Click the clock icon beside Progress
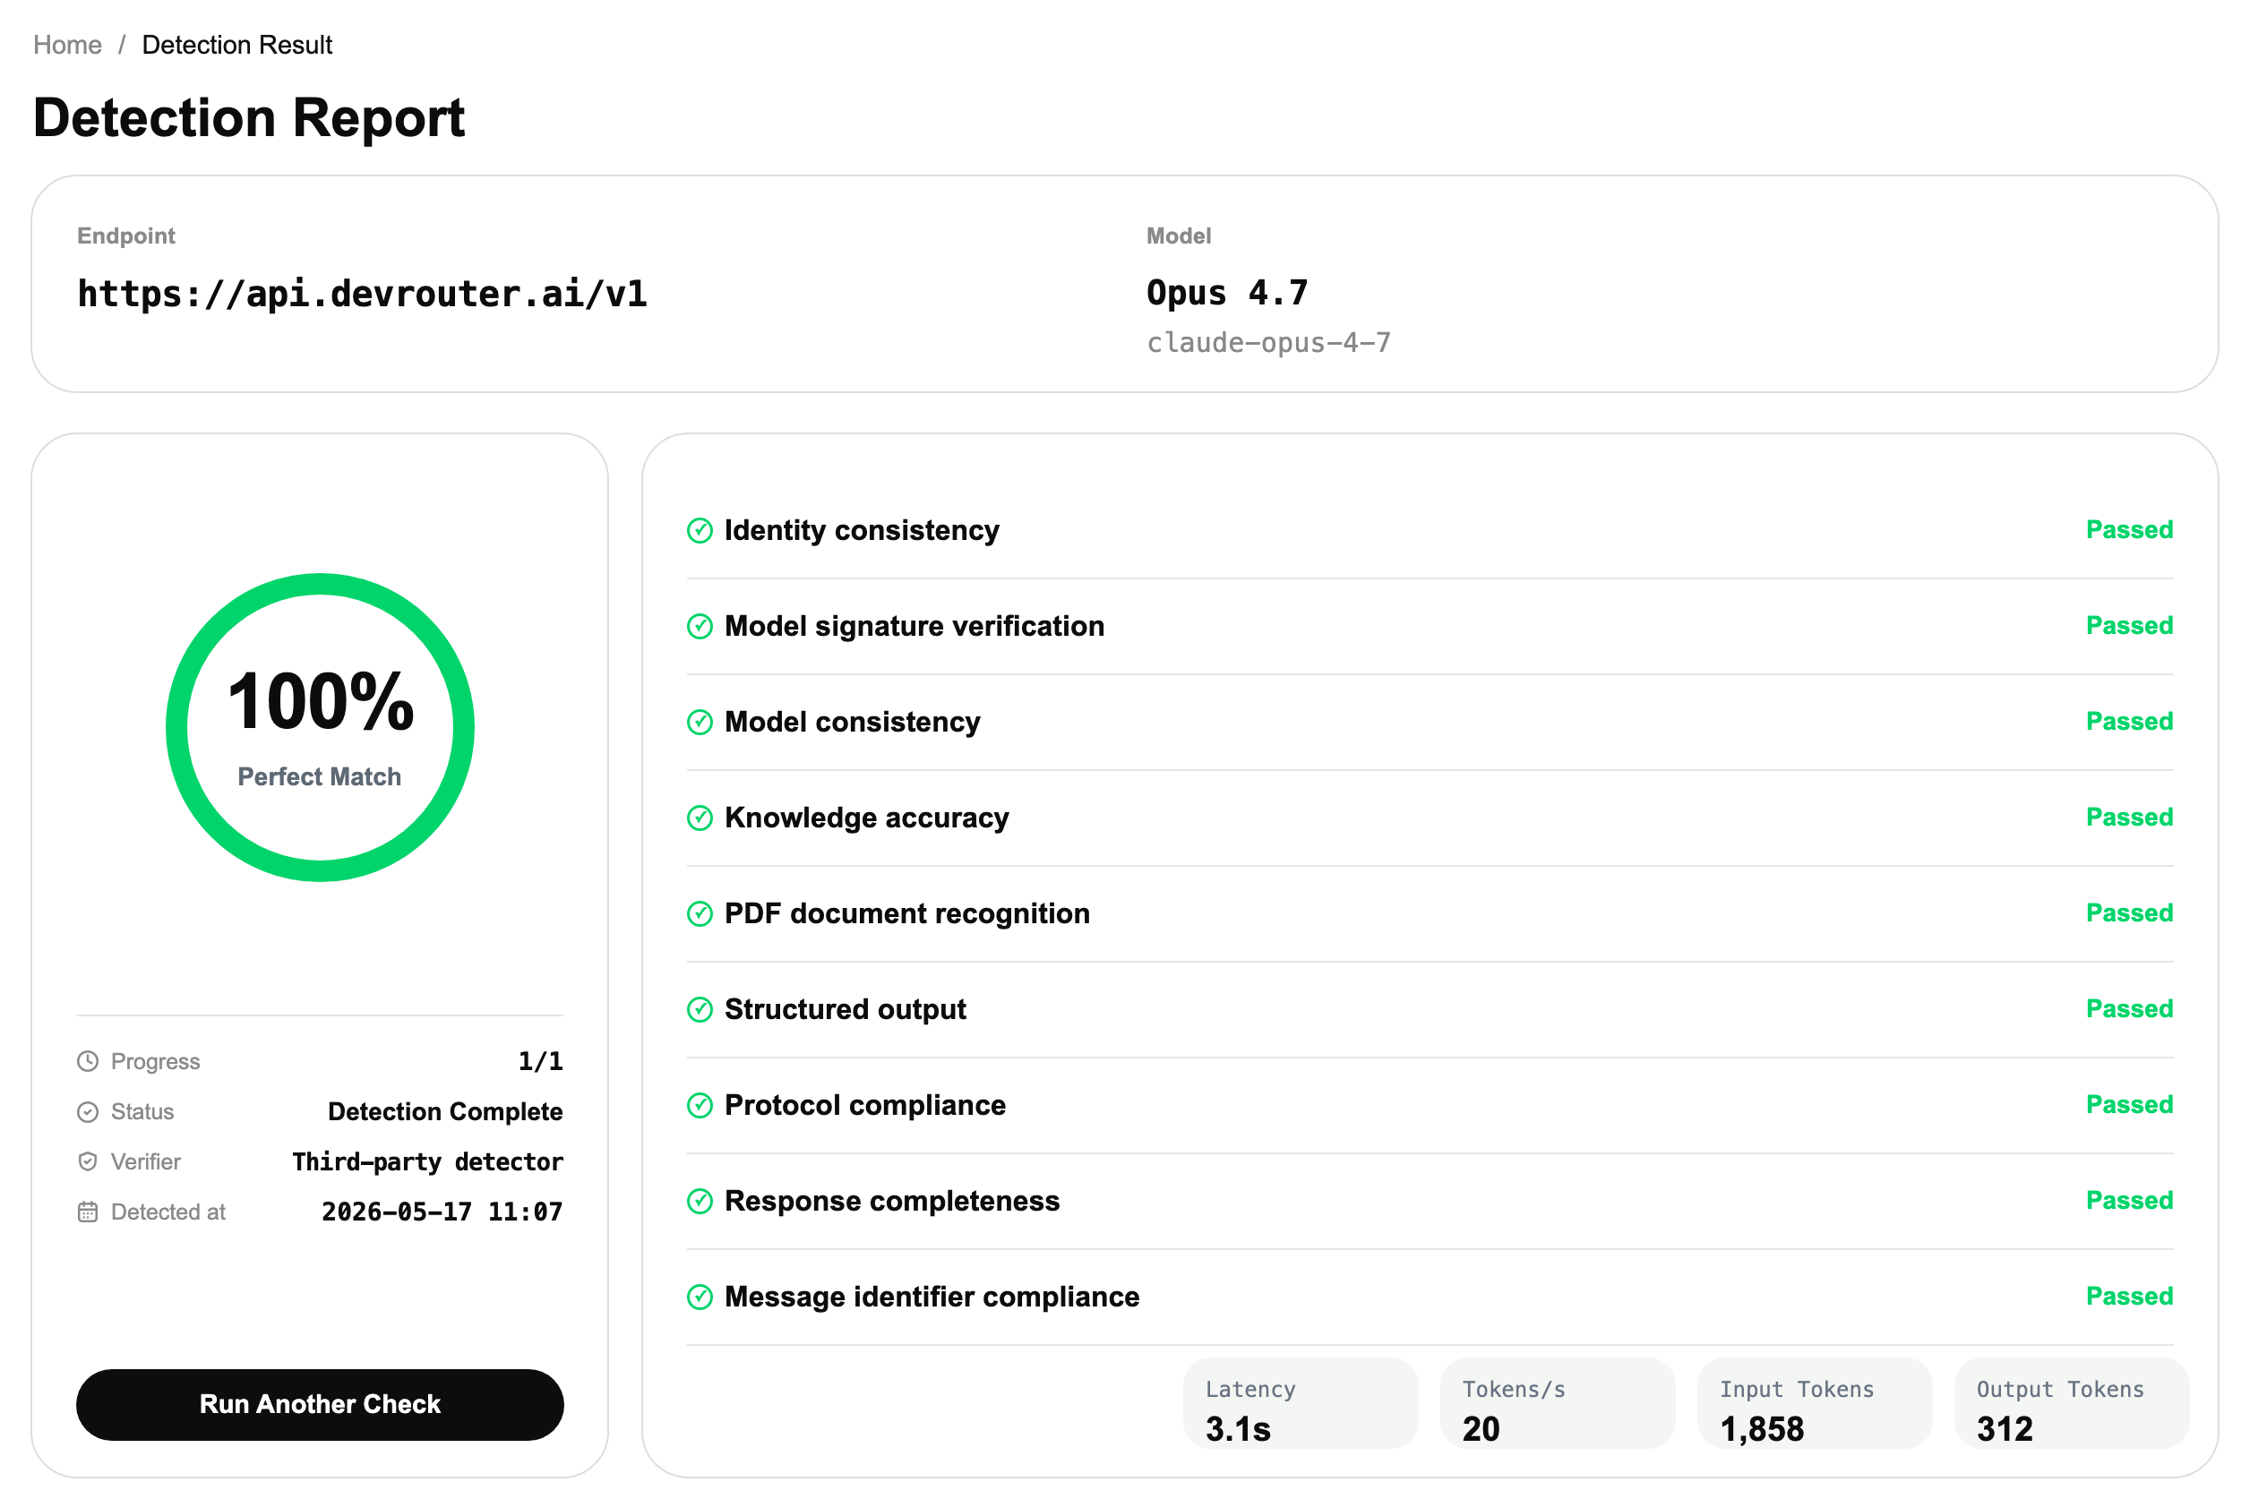The height and width of the screenshot is (1499, 2250). (x=88, y=1061)
